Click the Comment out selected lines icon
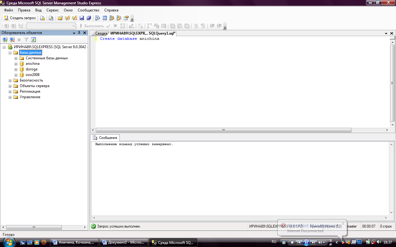This screenshot has height=247, width=396. [196, 26]
